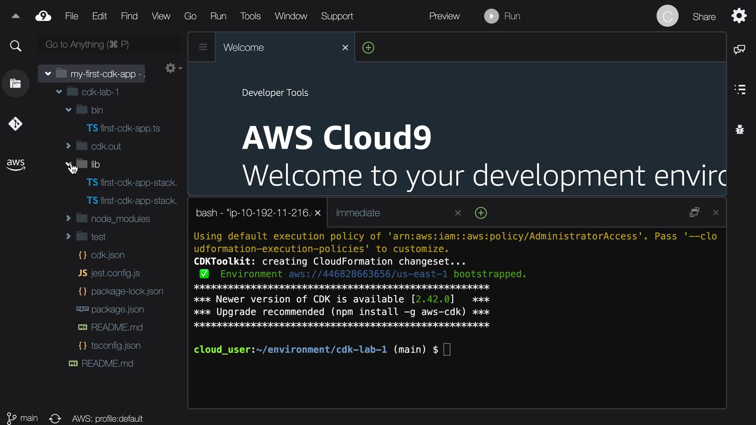Click the git sync status icon

coord(55,418)
